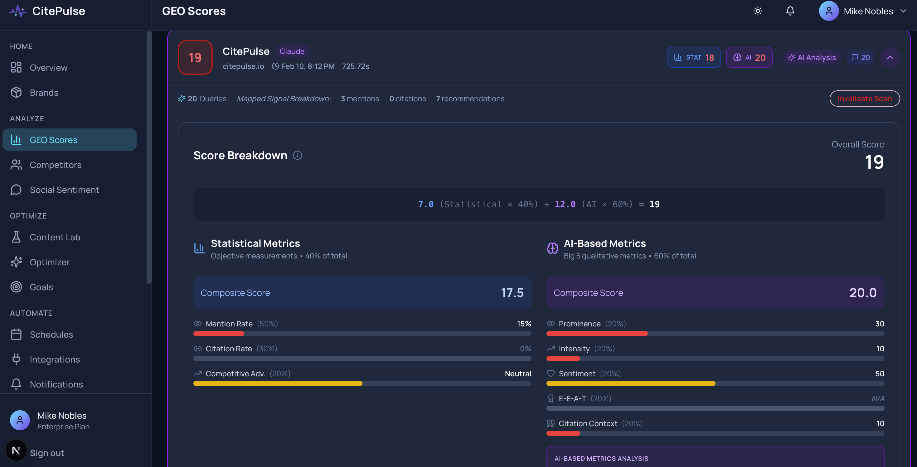Launch the Optimizer tool
This screenshot has height=467, width=917.
(x=50, y=262)
